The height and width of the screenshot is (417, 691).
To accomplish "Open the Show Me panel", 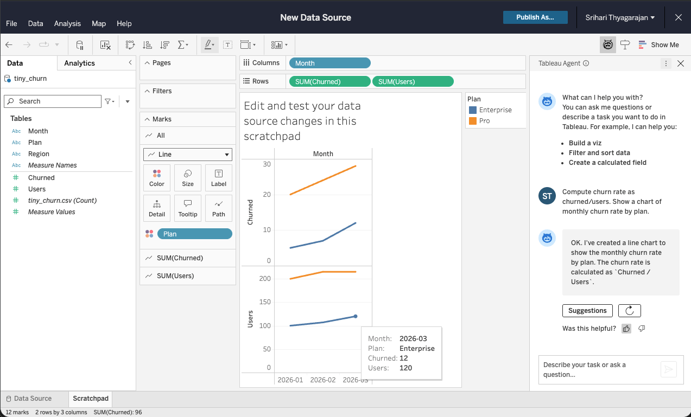I will coord(658,45).
